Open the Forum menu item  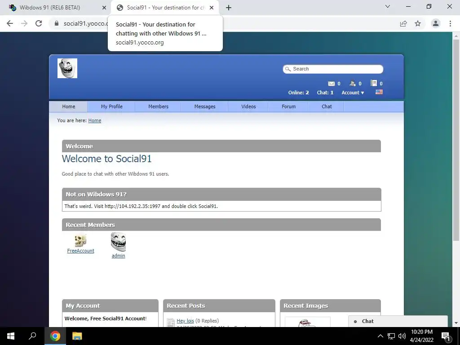pos(288,106)
